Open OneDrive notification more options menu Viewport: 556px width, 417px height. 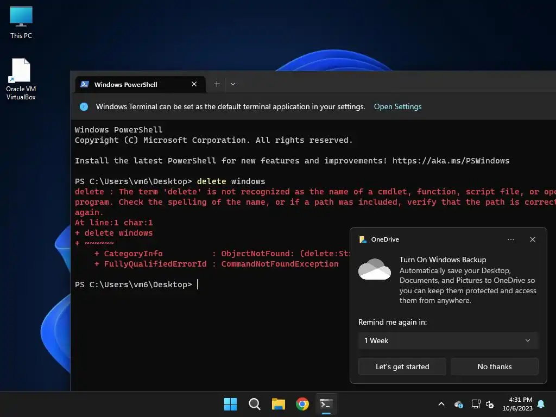(x=510, y=239)
